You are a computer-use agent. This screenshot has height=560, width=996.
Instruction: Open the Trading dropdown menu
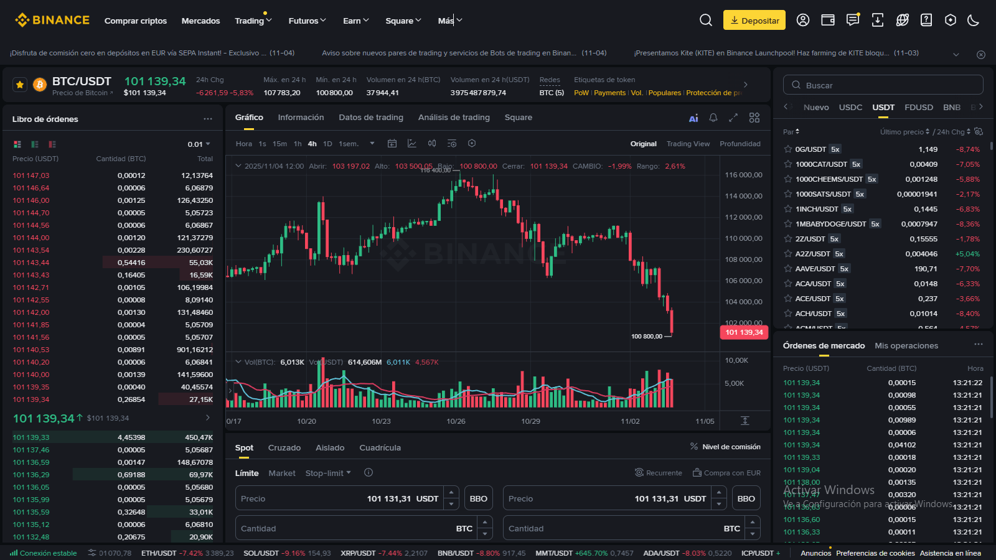tap(253, 21)
